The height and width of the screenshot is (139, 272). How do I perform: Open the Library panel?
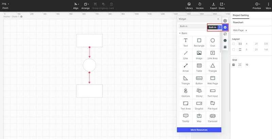coord(189,6)
